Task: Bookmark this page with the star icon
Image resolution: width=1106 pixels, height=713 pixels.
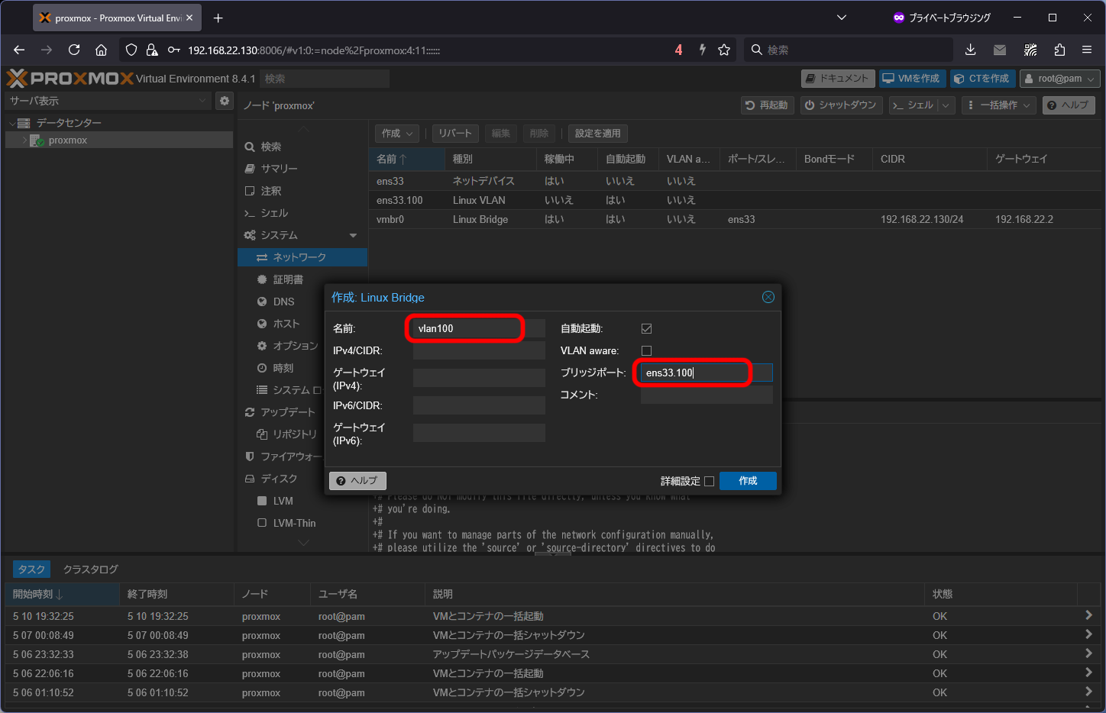Action: click(724, 50)
